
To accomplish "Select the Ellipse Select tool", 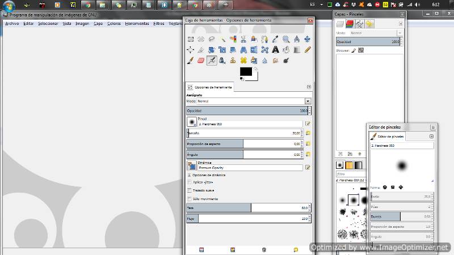I will point(201,39).
